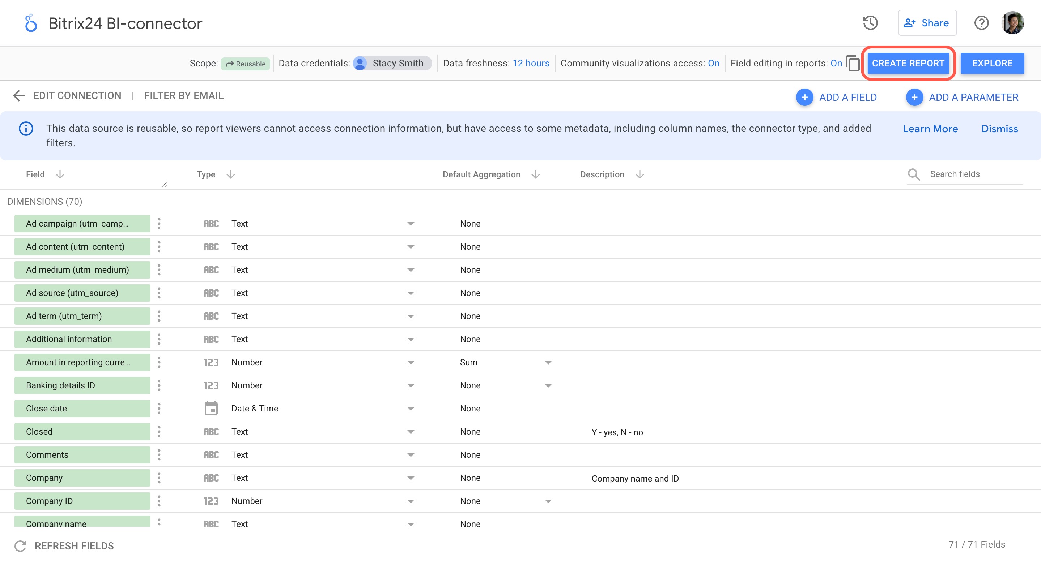Viewport: 1041px width, 565px height.
Task: Sort by the Field column arrow
Action: click(x=60, y=174)
